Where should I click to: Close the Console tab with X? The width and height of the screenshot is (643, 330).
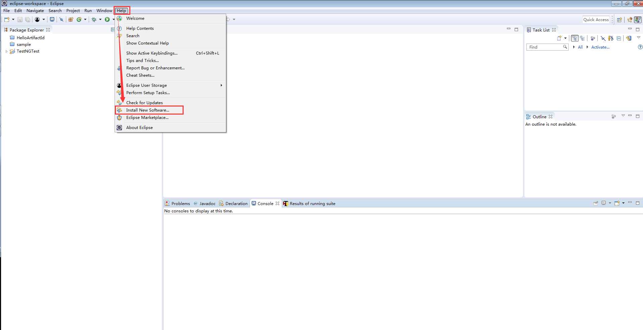coord(277,203)
